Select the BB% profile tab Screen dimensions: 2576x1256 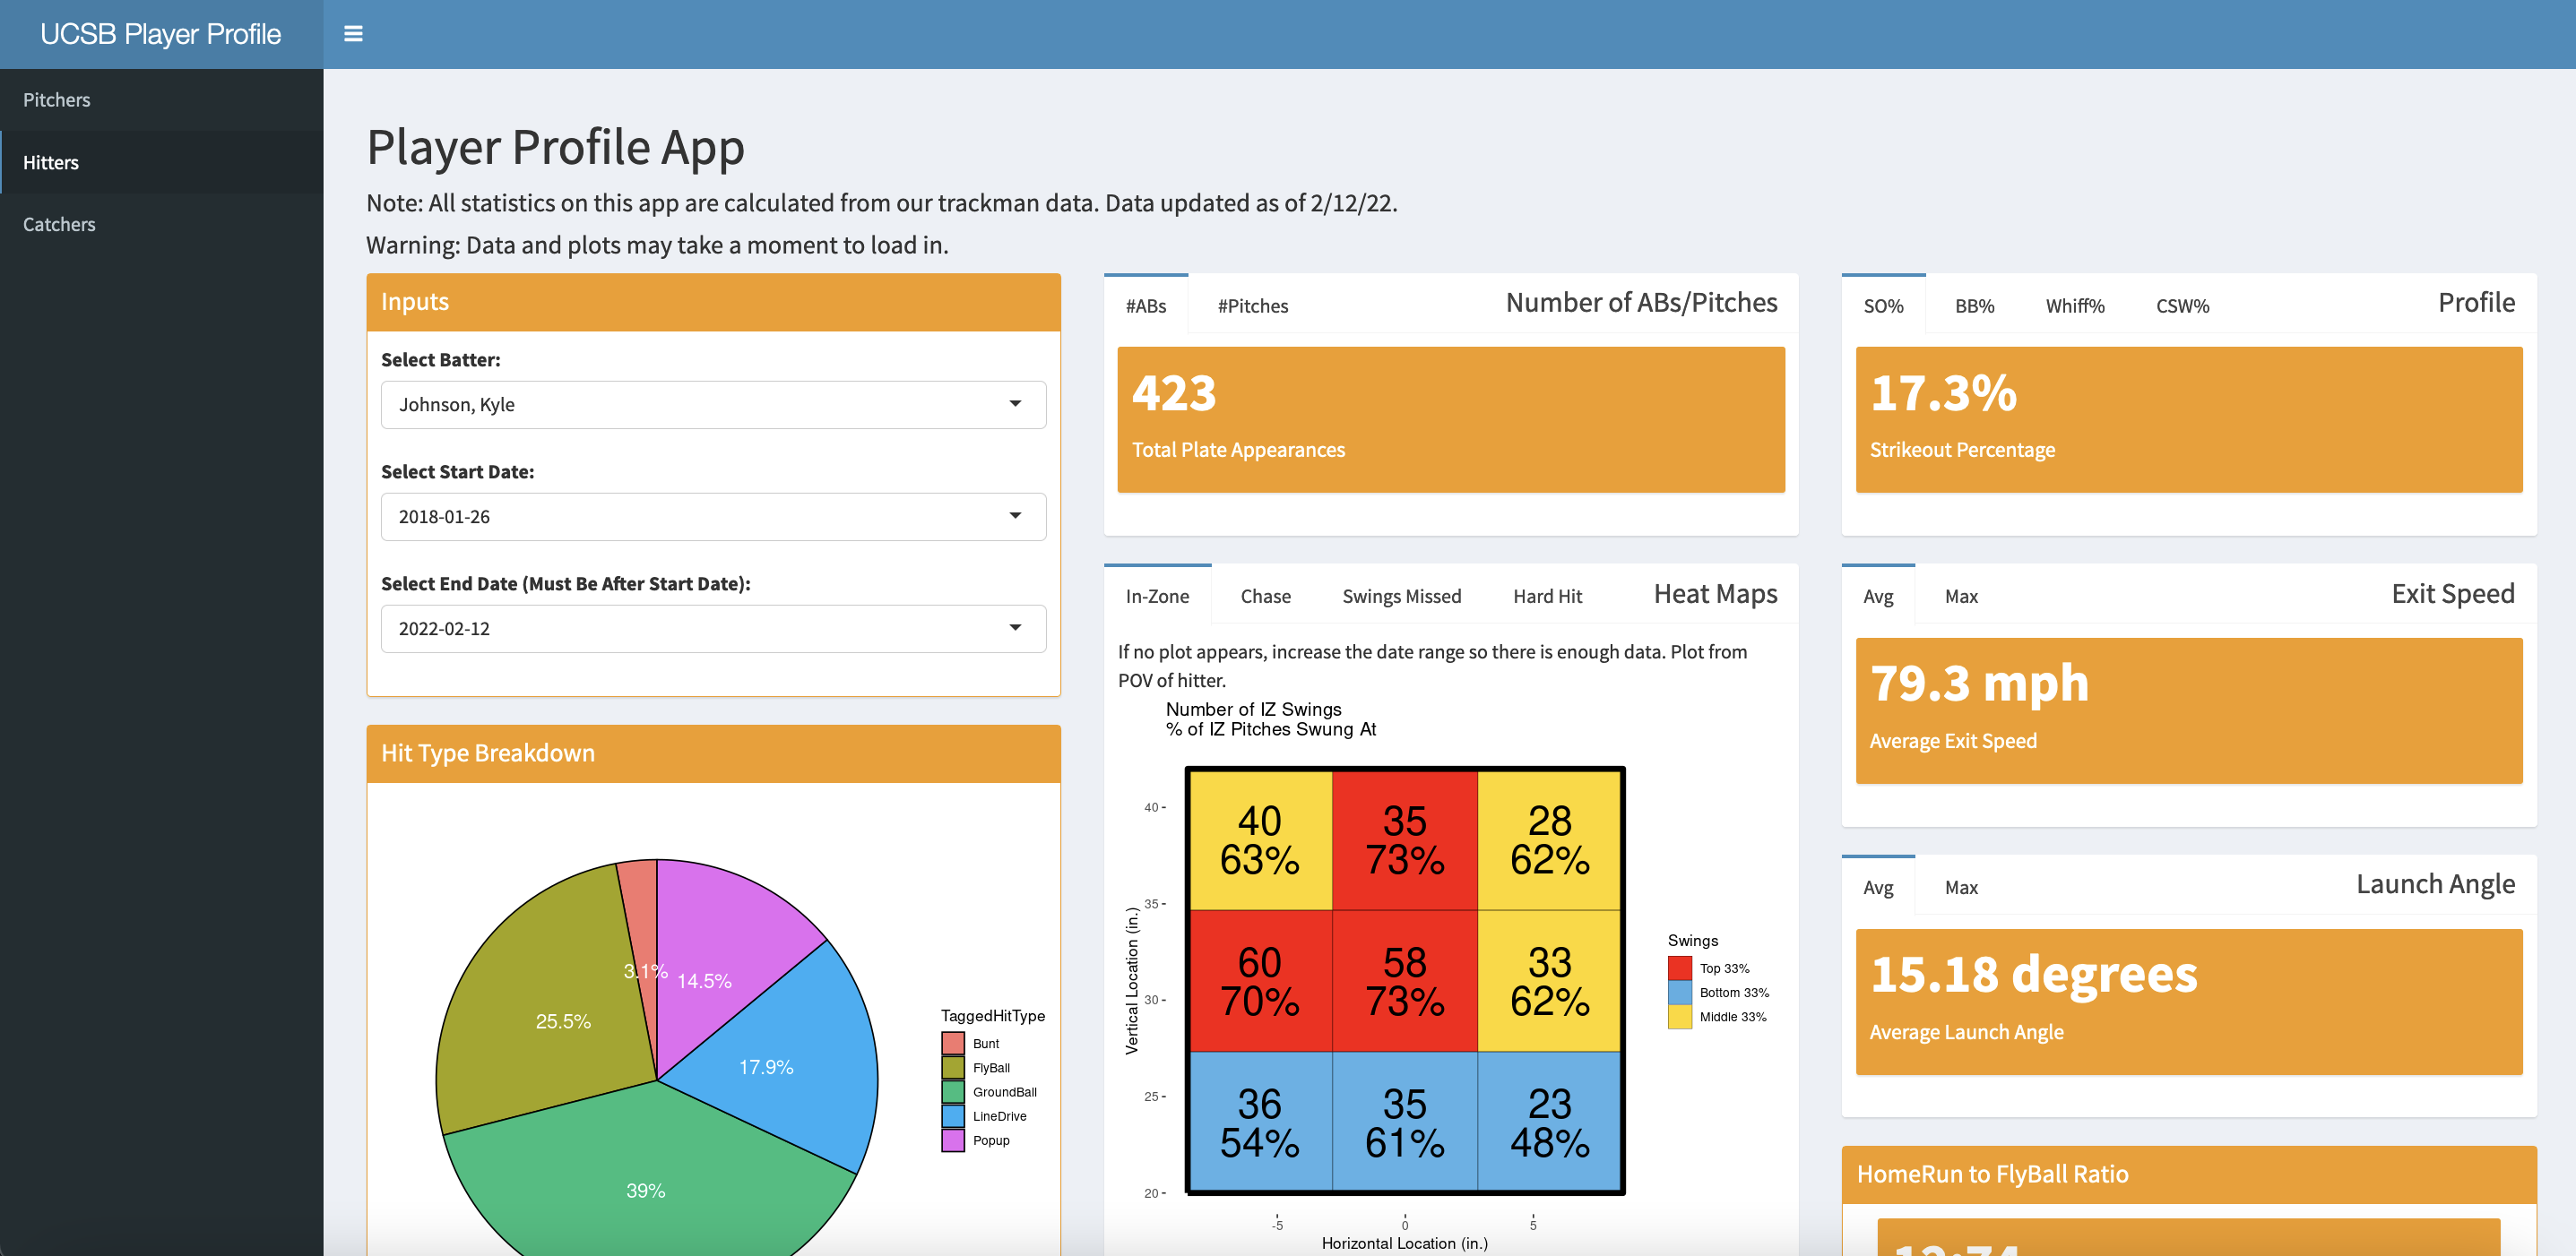1974,305
